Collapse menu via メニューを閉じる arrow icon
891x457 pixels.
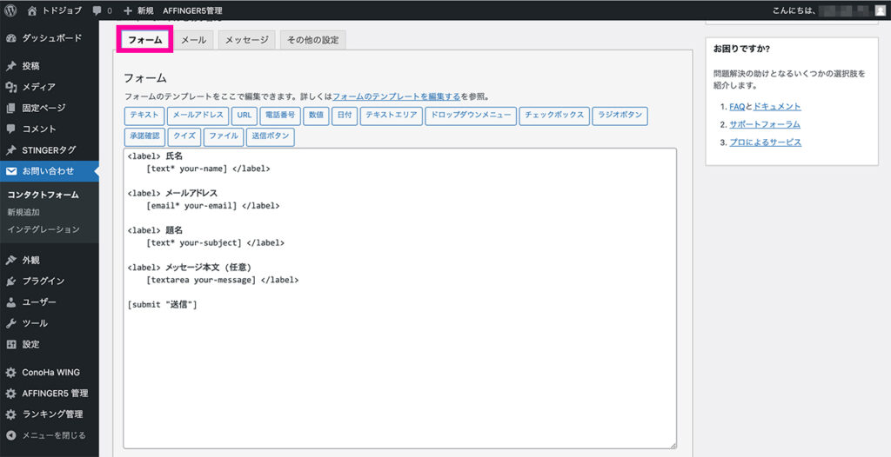[x=10, y=435]
